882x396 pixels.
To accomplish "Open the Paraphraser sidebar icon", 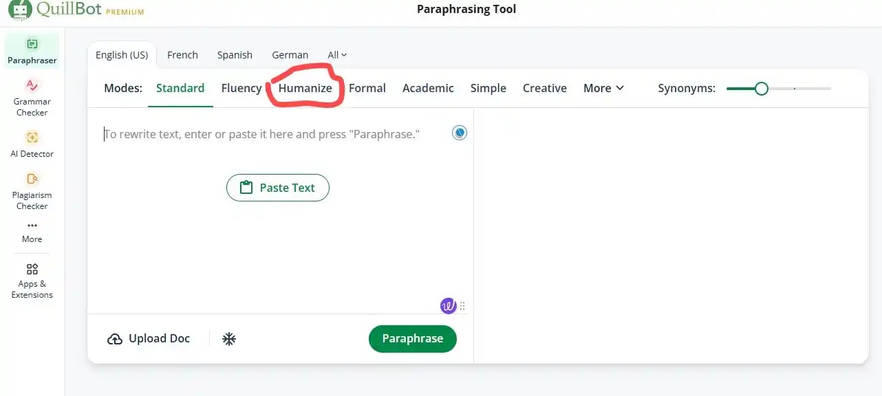I will pyautogui.click(x=32, y=44).
